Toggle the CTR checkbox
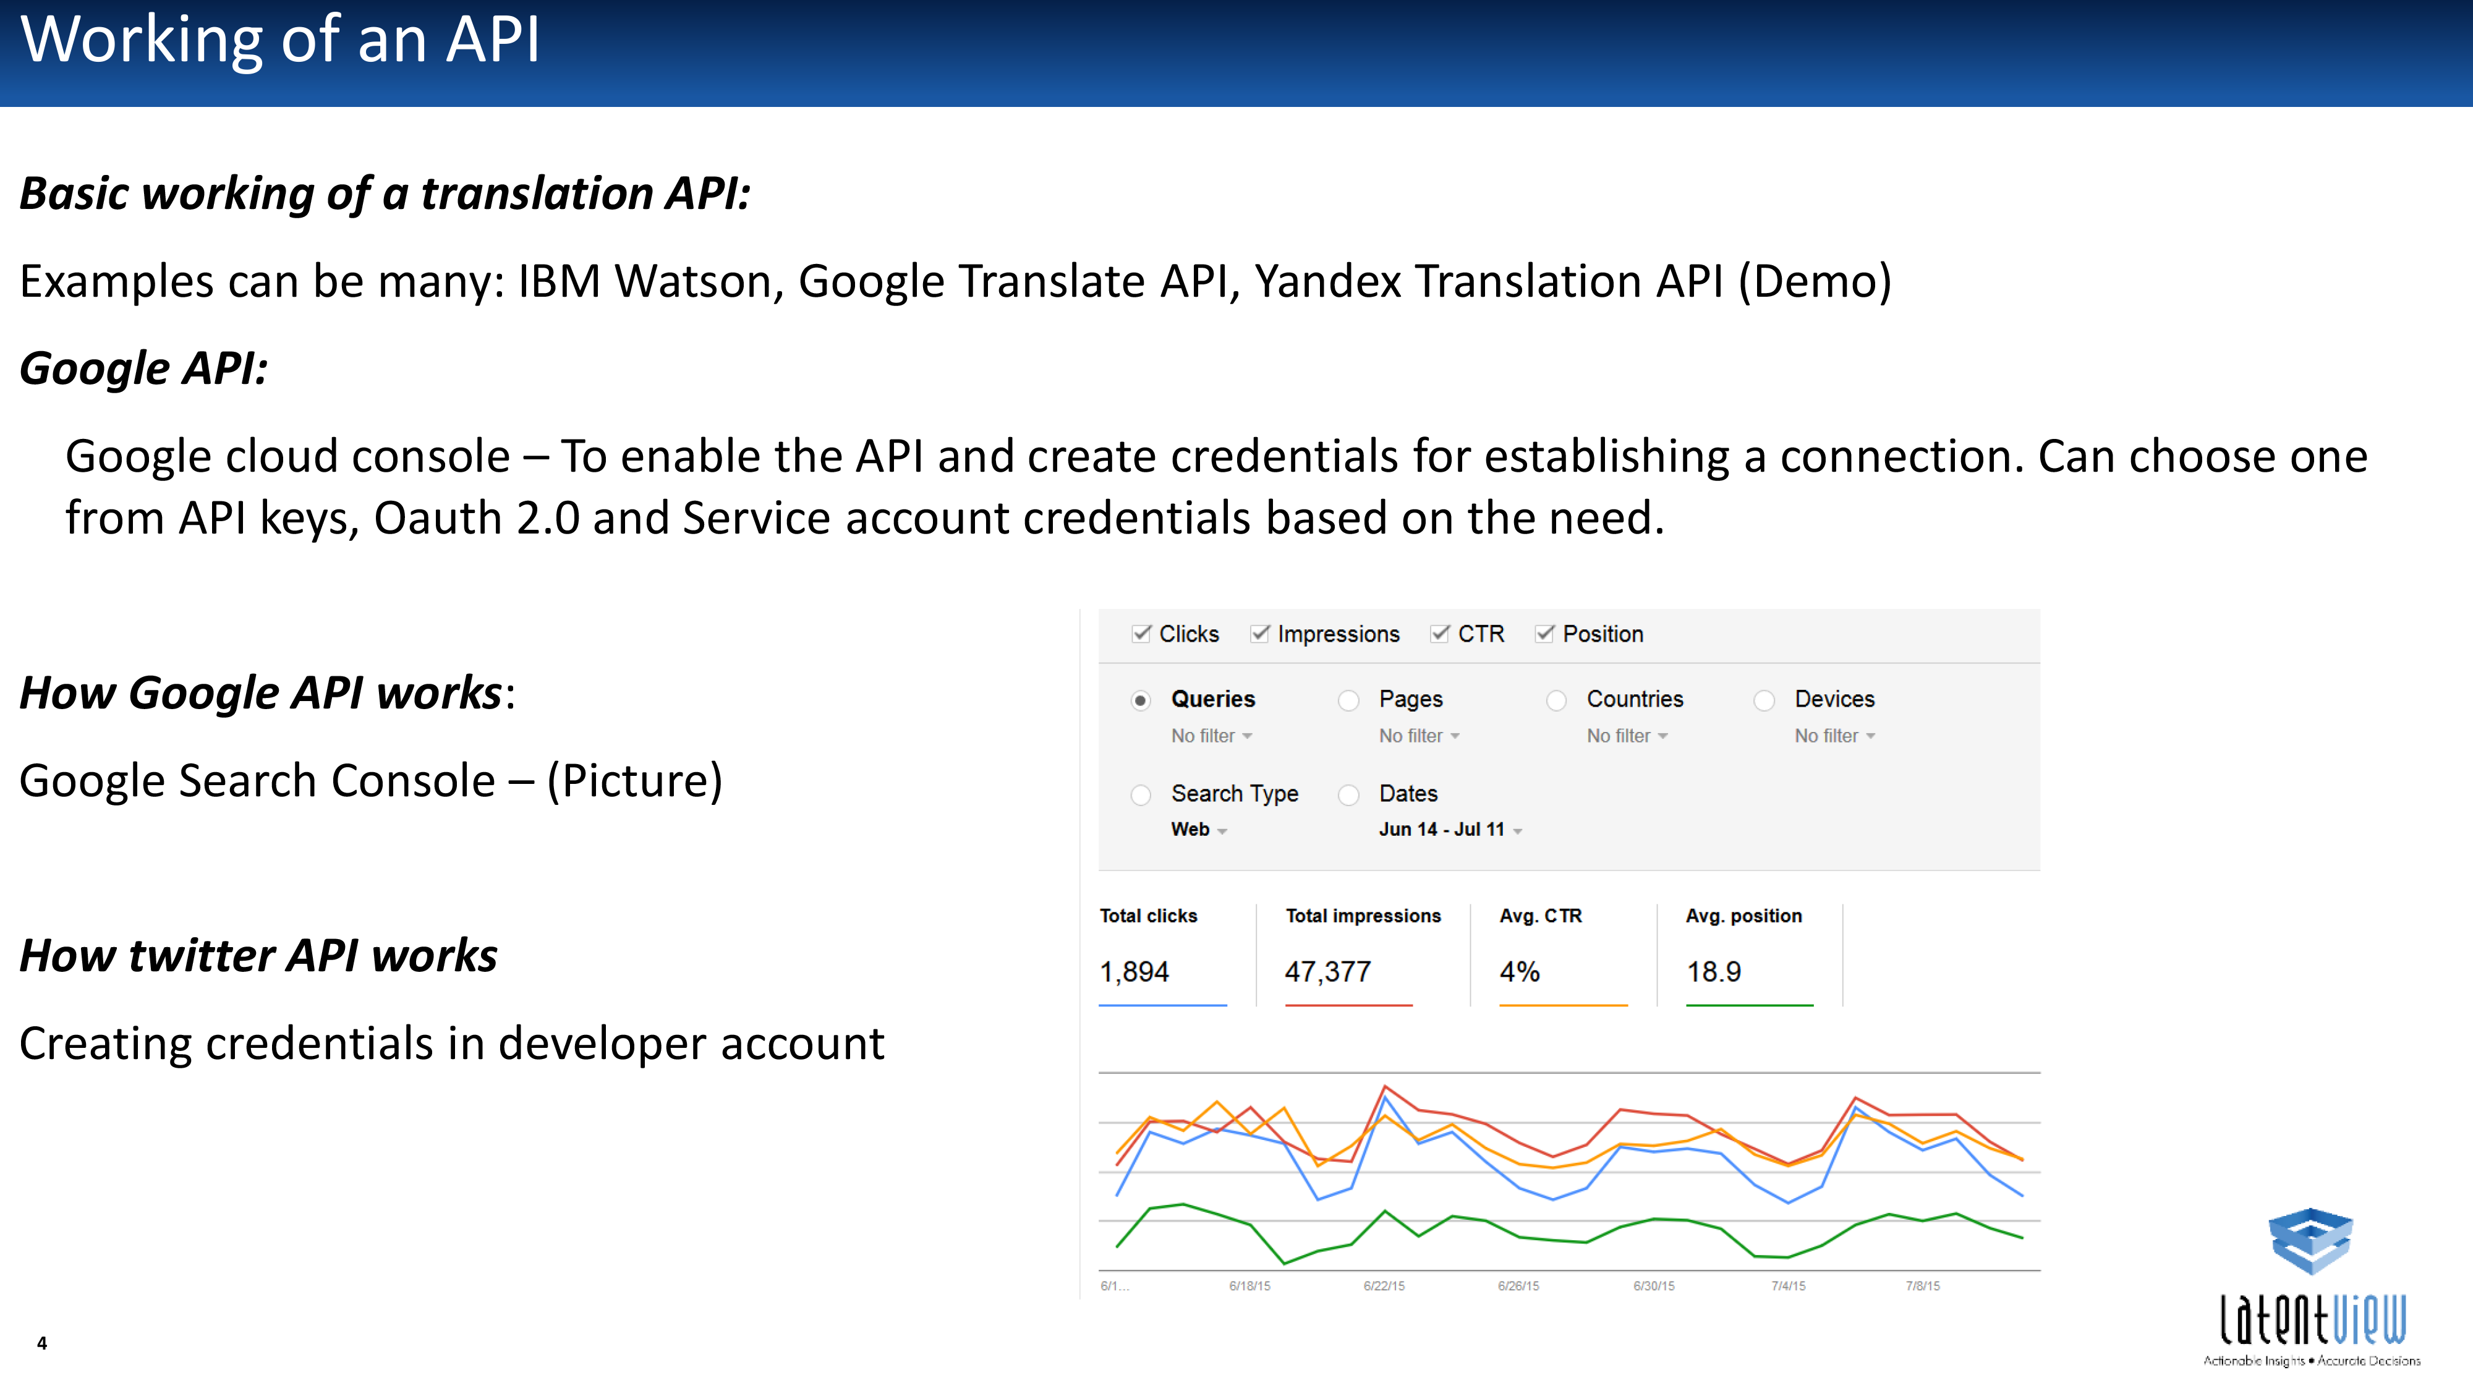Screen dimensions: 2473x1391 (x=1439, y=634)
